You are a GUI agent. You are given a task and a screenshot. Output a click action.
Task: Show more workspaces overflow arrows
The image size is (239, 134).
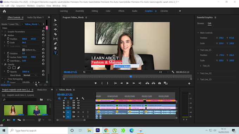(180, 11)
